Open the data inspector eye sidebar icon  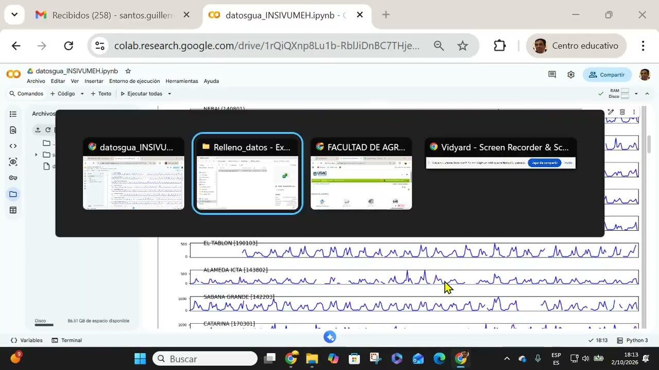pos(13,162)
